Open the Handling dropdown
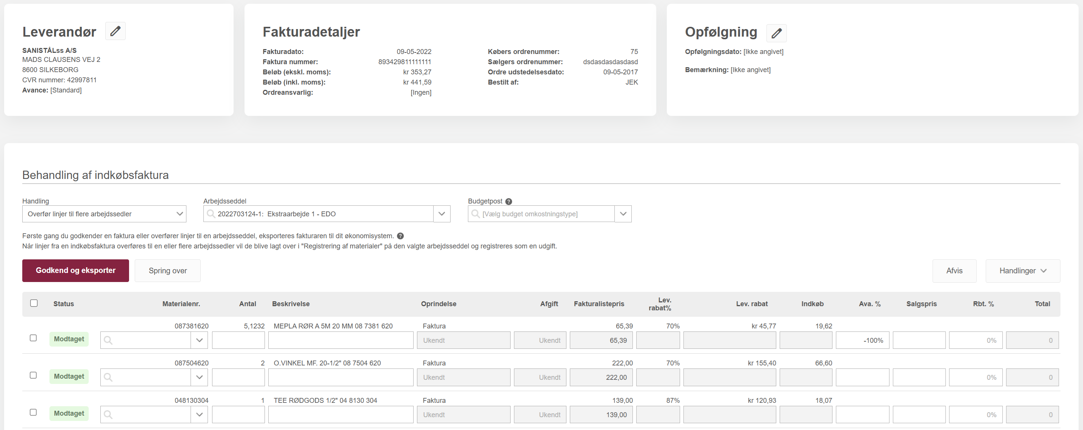 [x=104, y=214]
